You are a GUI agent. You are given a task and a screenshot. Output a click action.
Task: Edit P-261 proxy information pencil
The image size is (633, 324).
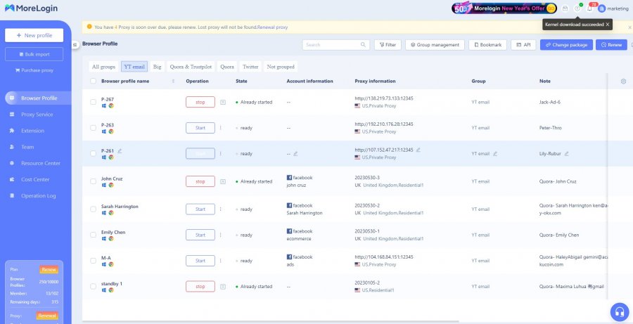click(418, 150)
